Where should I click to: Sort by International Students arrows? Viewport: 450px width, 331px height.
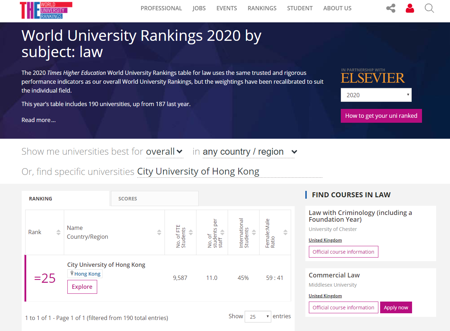[x=254, y=232]
